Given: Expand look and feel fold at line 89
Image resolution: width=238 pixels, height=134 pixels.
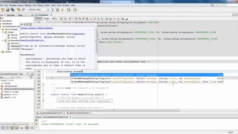Looking at the screenshot, I should pyautogui.click(x=43, y=101).
